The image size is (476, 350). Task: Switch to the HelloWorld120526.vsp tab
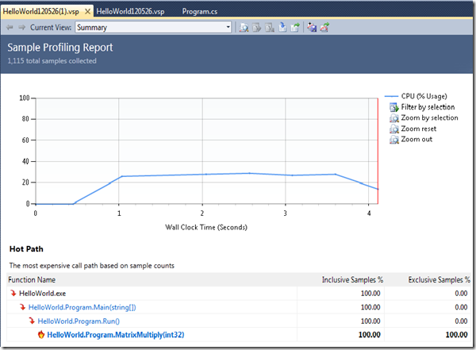point(129,10)
